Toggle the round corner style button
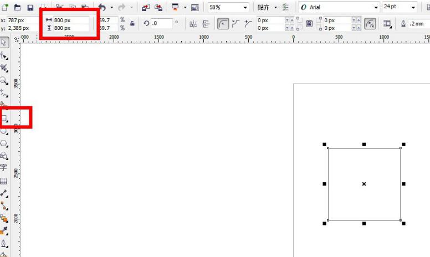The width and height of the screenshot is (430, 257). pyautogui.click(x=223, y=24)
